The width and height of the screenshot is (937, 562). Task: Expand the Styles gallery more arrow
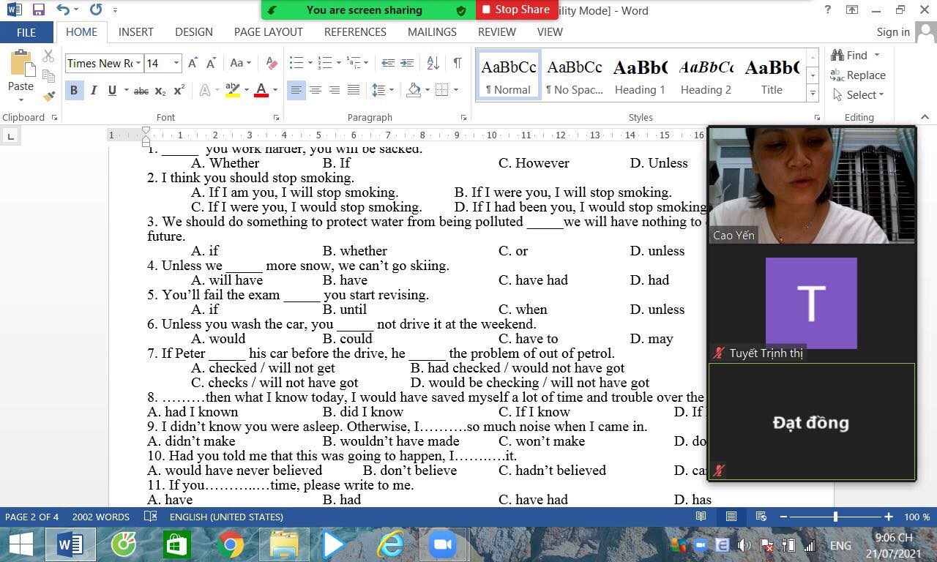tap(813, 93)
